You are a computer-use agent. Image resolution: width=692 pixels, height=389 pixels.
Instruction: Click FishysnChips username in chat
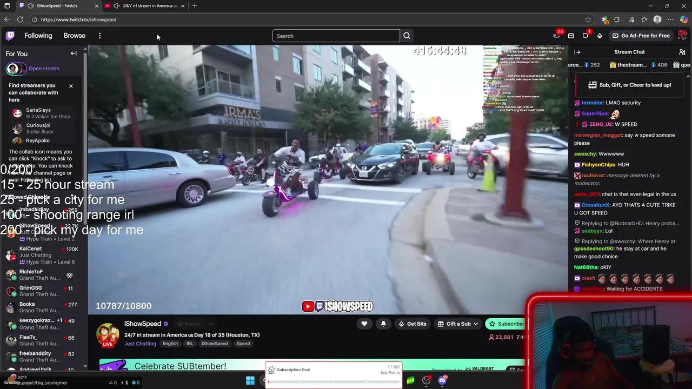pos(598,164)
